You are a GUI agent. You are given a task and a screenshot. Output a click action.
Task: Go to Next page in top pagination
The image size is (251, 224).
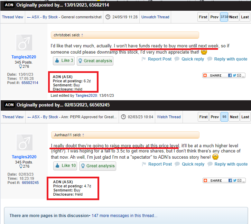point(234,17)
